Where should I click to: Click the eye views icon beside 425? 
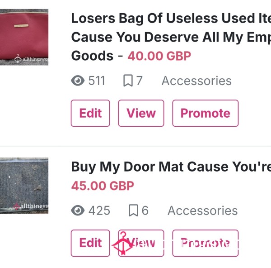pyautogui.click(x=78, y=211)
